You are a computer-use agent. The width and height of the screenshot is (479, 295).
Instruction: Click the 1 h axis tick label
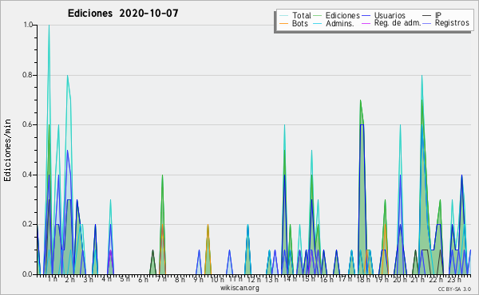click(52, 279)
